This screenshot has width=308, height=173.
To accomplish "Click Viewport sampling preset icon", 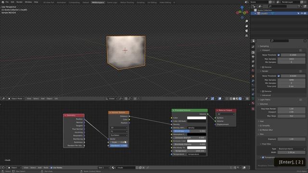I will pos(300,50).
